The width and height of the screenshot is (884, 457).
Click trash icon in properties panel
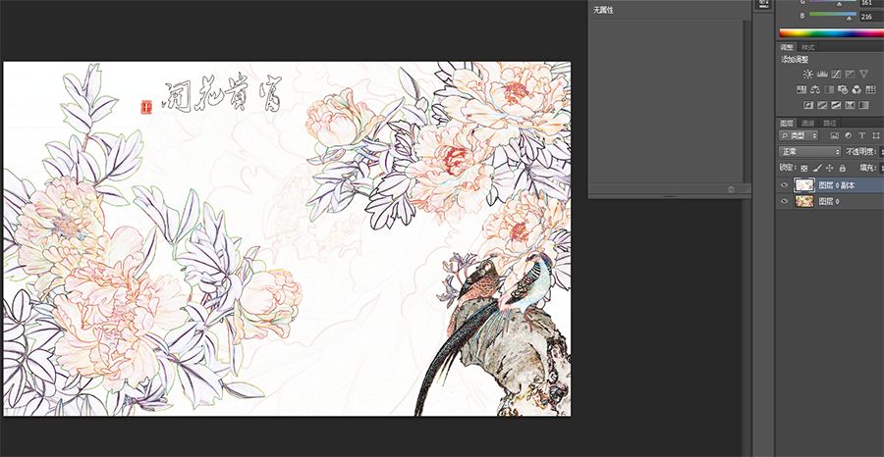point(731,189)
